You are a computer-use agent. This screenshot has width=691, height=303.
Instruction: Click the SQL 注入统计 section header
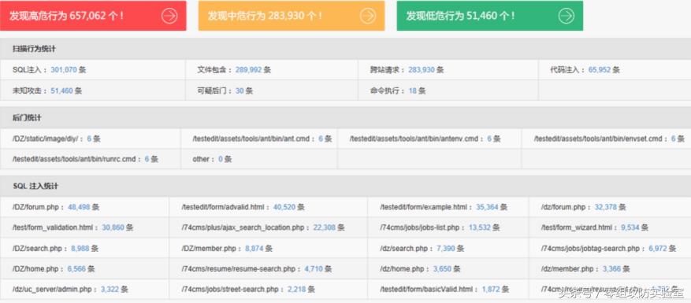click(x=345, y=186)
